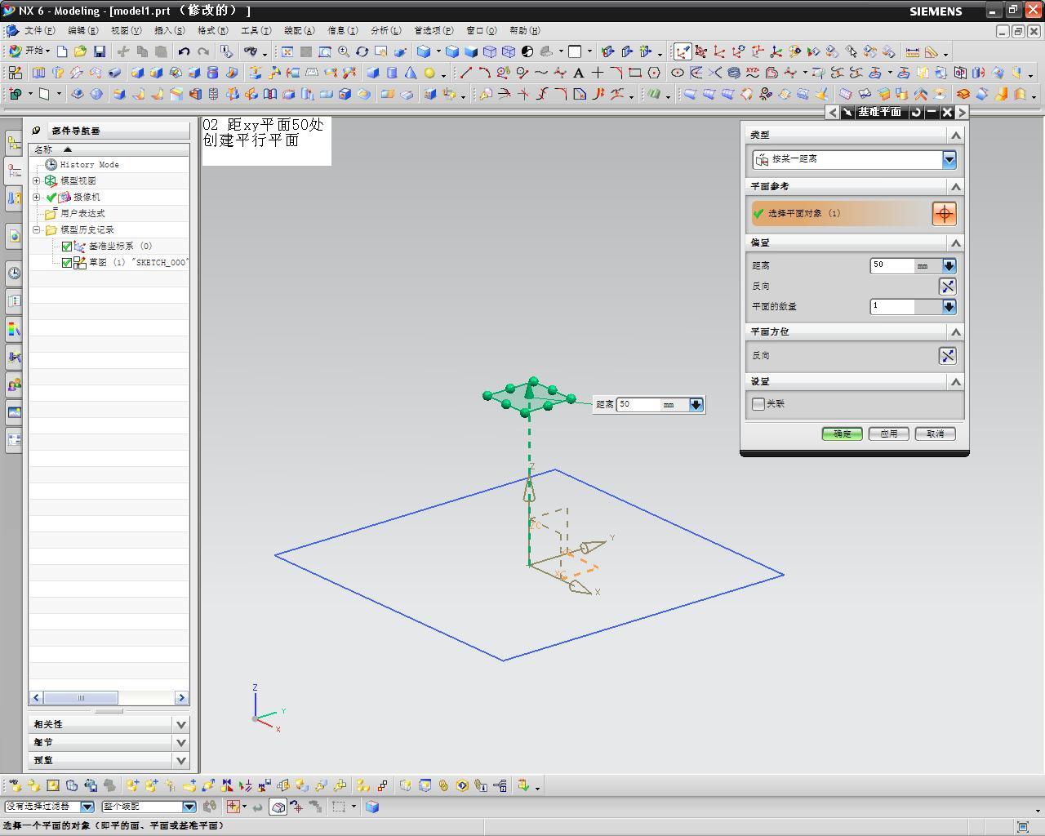Open the Edit (编辑) menu
Screen dimensions: 1045x836
tap(82, 30)
